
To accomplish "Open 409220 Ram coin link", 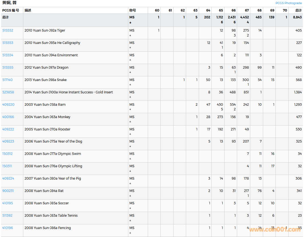I will pyautogui.click(x=8, y=105).
